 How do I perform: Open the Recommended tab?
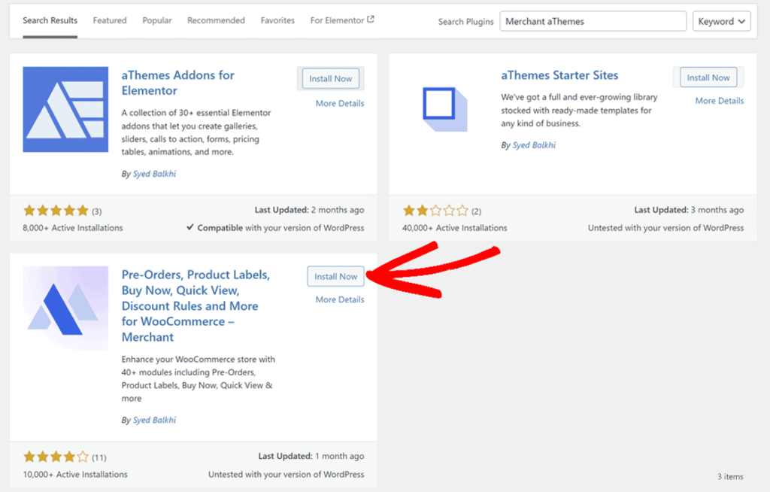pos(216,20)
